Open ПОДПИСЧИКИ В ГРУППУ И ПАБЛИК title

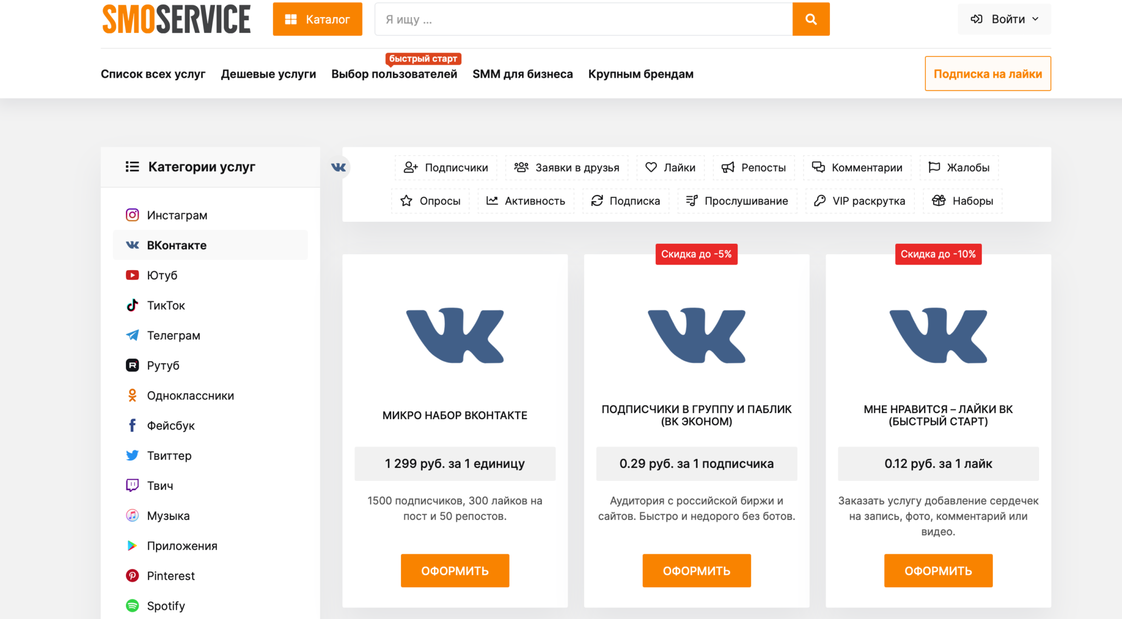pyautogui.click(x=696, y=415)
